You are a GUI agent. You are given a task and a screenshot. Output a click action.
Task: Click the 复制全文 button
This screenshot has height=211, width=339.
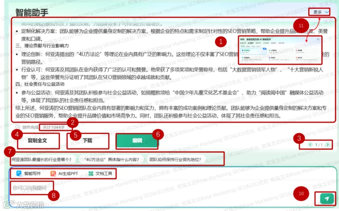(38, 141)
